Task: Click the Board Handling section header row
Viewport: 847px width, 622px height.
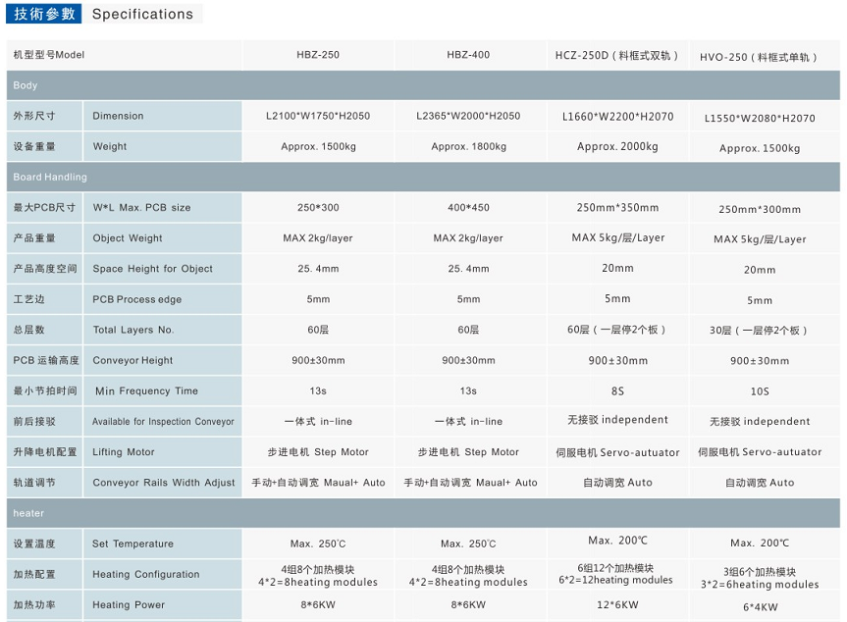Action: 422,177
